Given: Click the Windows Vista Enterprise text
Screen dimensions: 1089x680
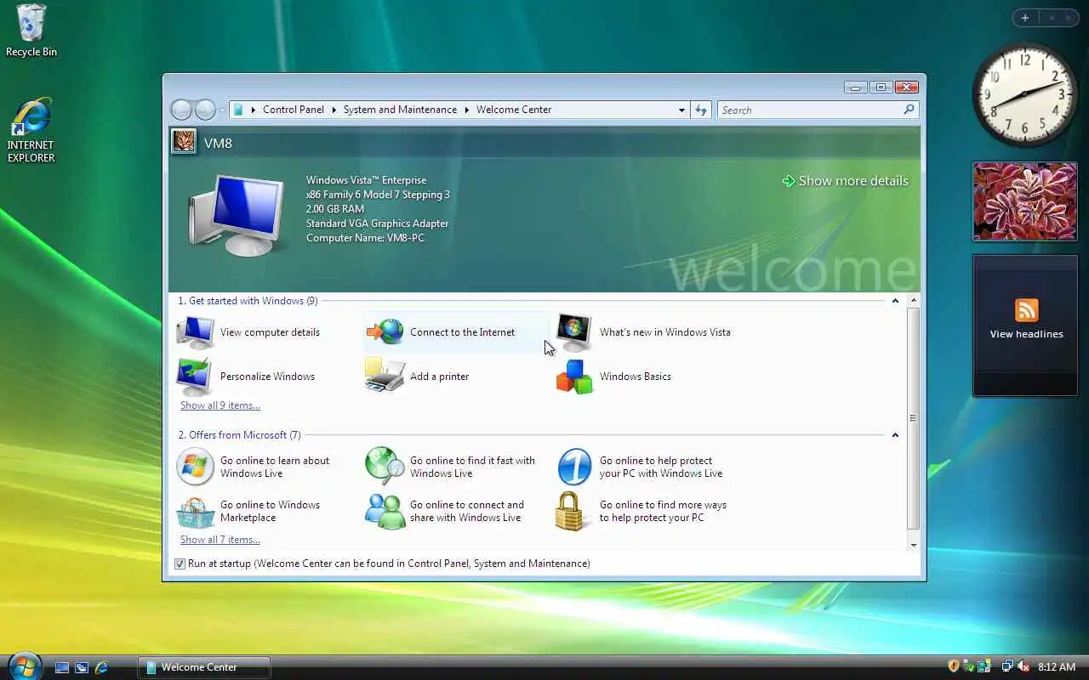Looking at the screenshot, I should [366, 180].
